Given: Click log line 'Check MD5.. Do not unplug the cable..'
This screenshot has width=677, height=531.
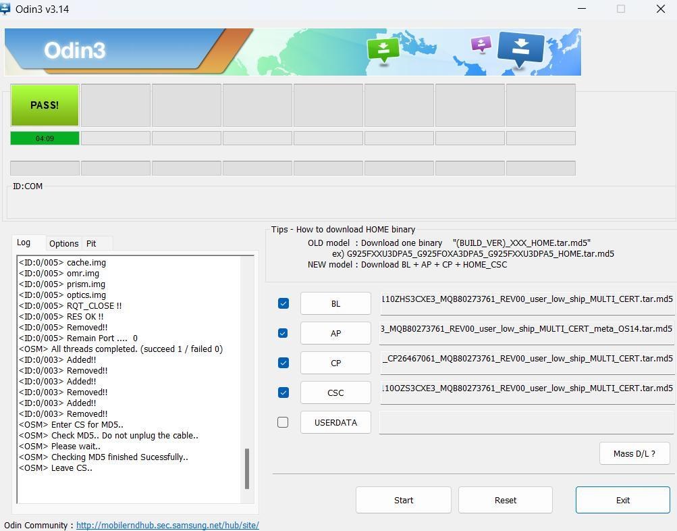Looking at the screenshot, I should (x=109, y=436).
